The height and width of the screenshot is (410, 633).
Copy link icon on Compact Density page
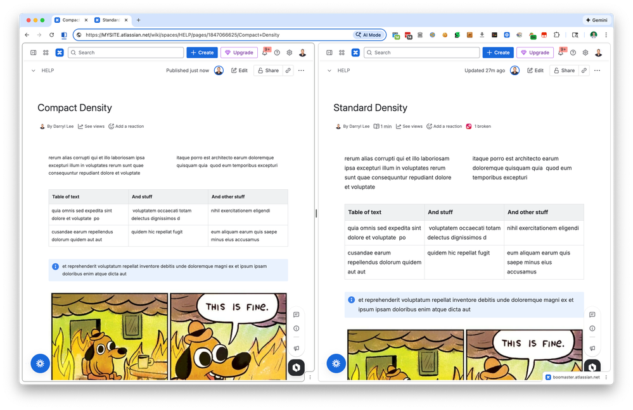pyautogui.click(x=288, y=70)
